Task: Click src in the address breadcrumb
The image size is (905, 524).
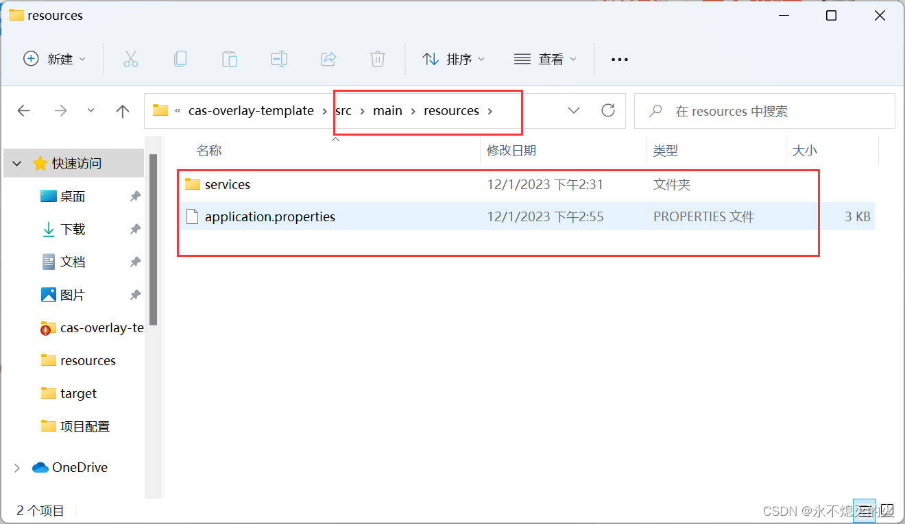Action: point(343,110)
